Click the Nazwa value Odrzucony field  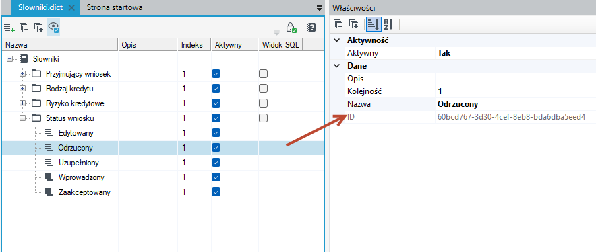coord(515,104)
